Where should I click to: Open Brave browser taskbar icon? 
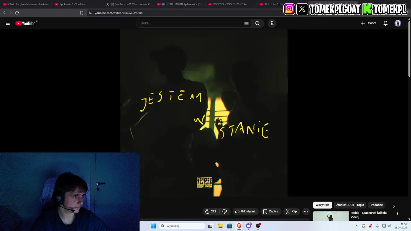(239, 226)
